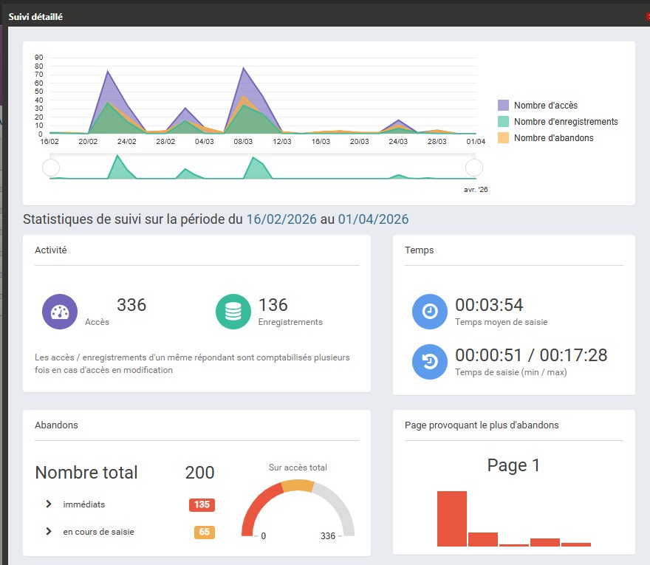Viewport: 650px width, 565px height.
Task: Click the end date 01/04/2026
Action: click(x=373, y=219)
